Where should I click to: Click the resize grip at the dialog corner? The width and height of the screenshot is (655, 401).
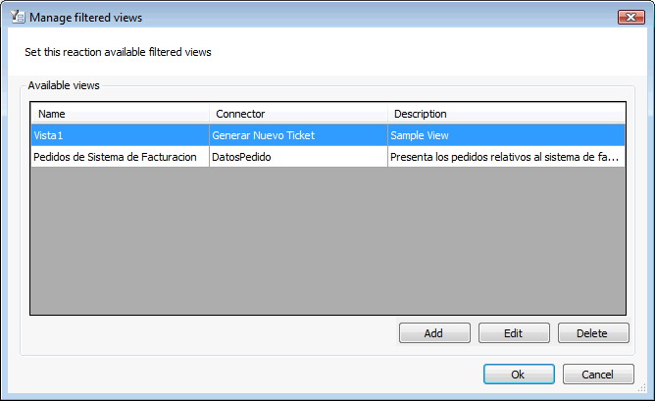[x=642, y=388]
